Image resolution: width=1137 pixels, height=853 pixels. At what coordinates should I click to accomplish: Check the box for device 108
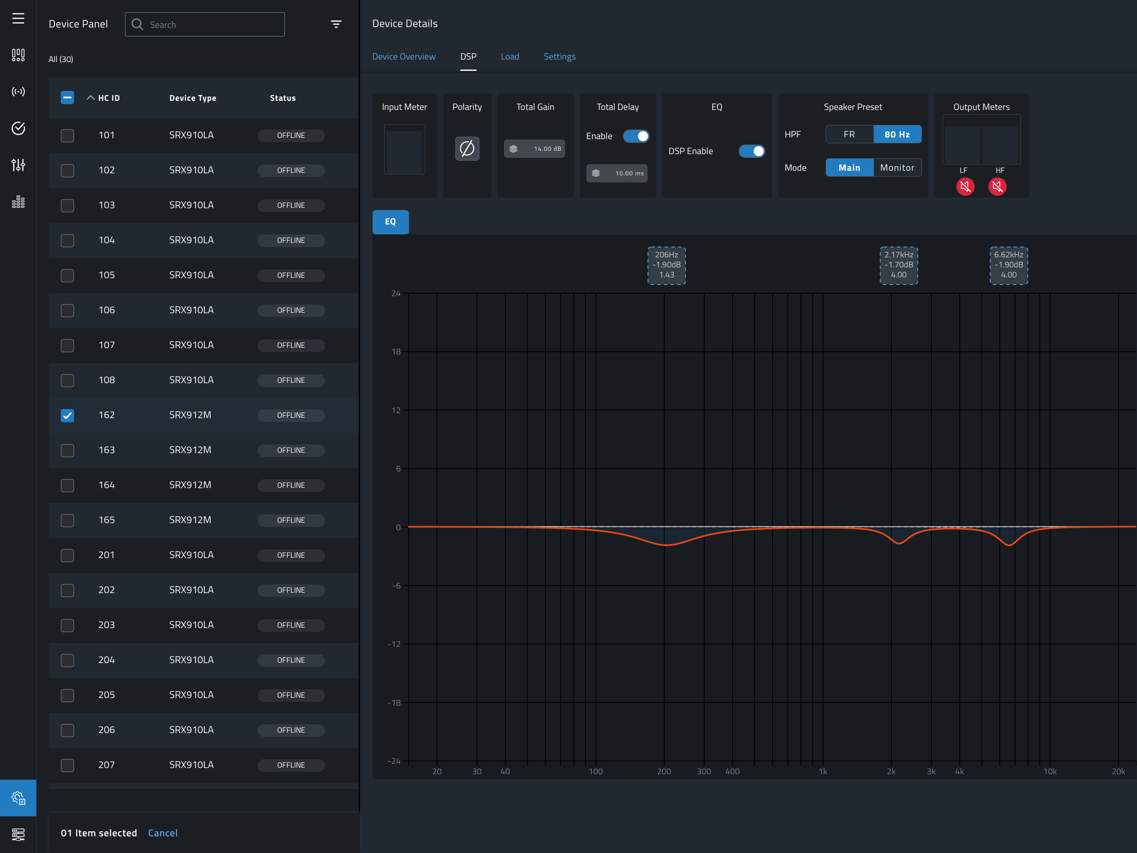click(67, 380)
